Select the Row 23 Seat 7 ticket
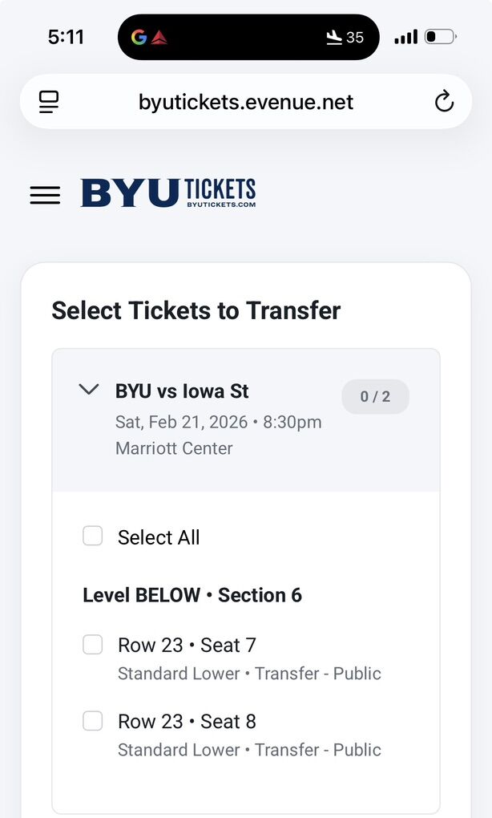 [92, 644]
